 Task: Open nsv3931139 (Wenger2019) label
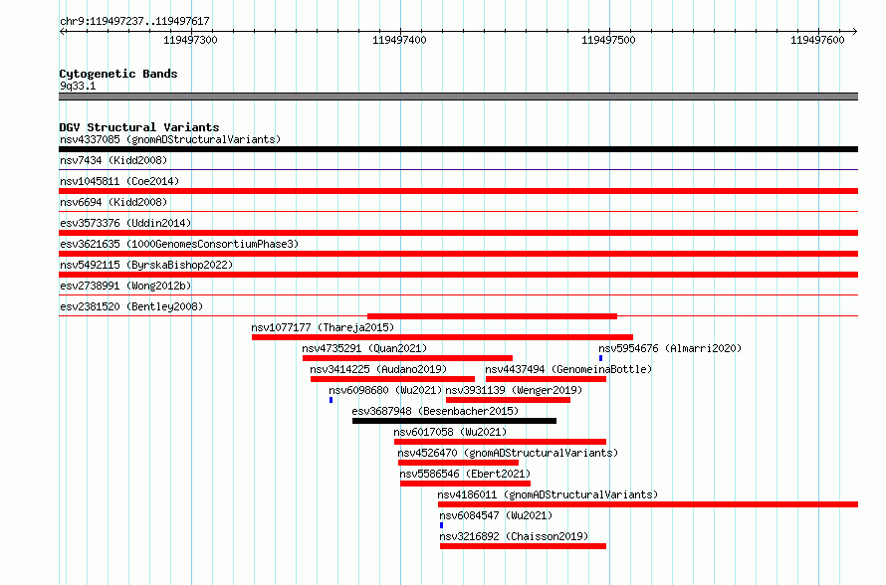coord(514,390)
